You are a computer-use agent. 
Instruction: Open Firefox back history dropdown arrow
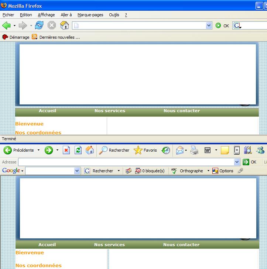pyautogui.click(x=15, y=26)
